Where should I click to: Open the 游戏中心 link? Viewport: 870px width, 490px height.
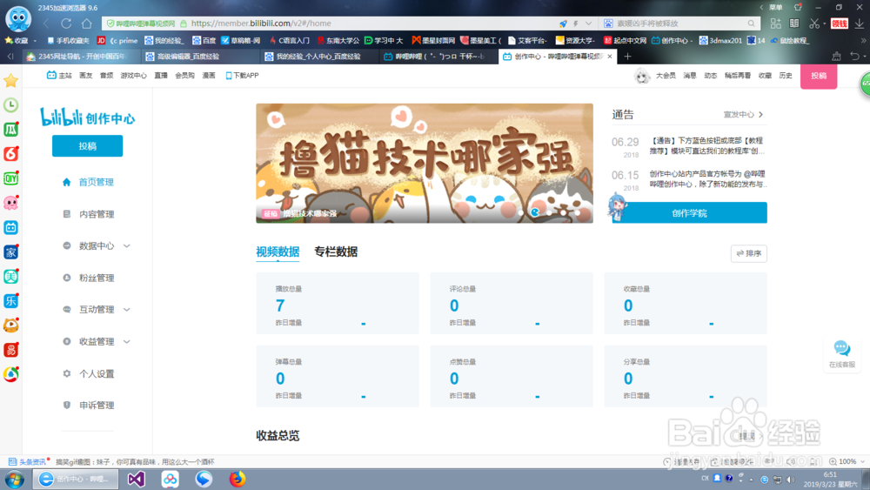(134, 76)
